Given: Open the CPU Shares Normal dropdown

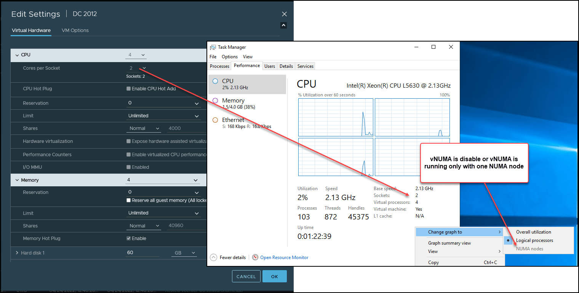Looking at the screenshot, I should (143, 128).
